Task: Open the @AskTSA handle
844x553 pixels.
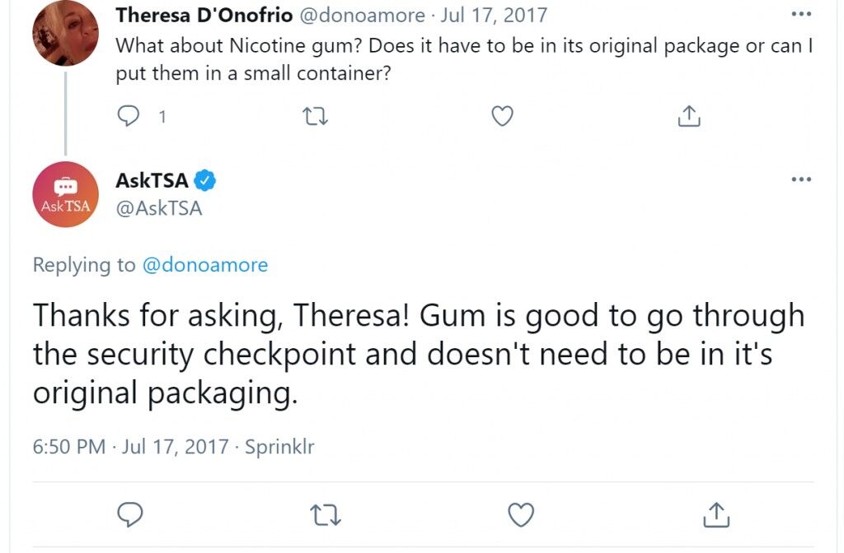Action: pos(159,208)
